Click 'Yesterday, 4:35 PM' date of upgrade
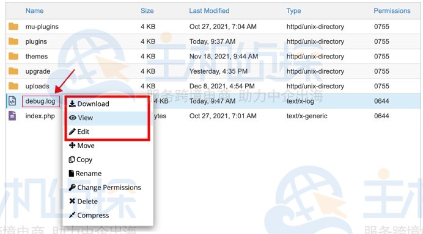The height and width of the screenshot is (234, 423). 218,71
